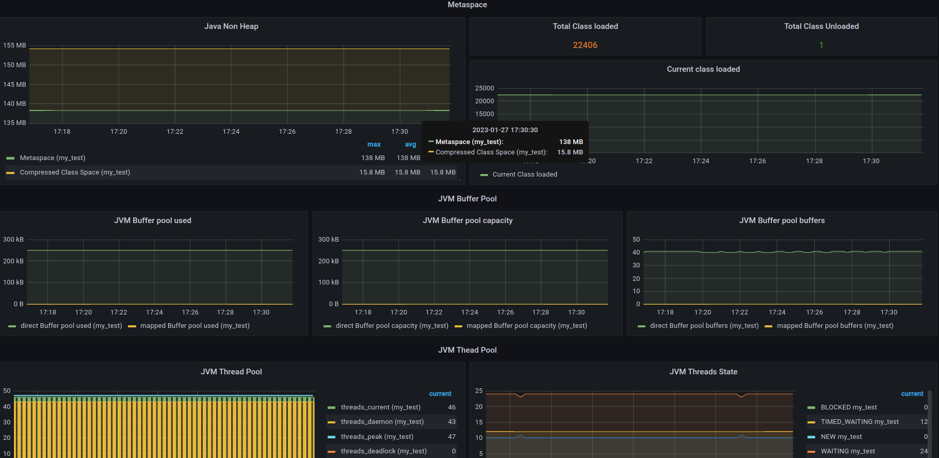Click the Compressed Class Space legend color dash
939x458 pixels.
[10, 172]
